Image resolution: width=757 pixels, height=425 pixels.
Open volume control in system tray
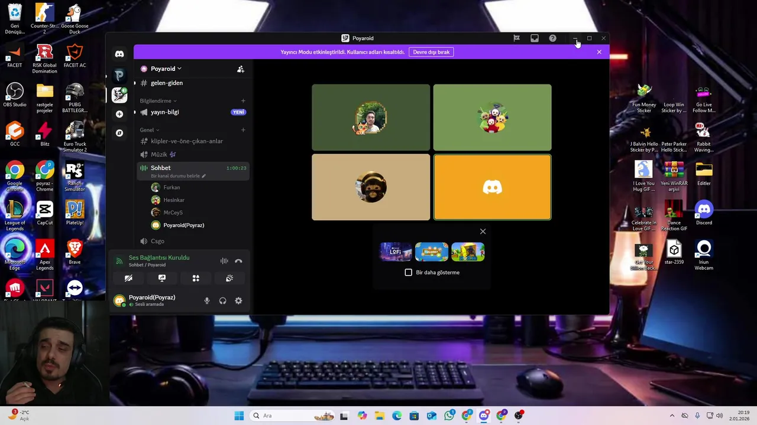(x=720, y=416)
